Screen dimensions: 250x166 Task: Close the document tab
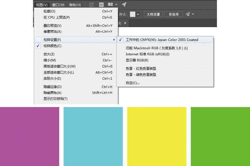pos(125,23)
